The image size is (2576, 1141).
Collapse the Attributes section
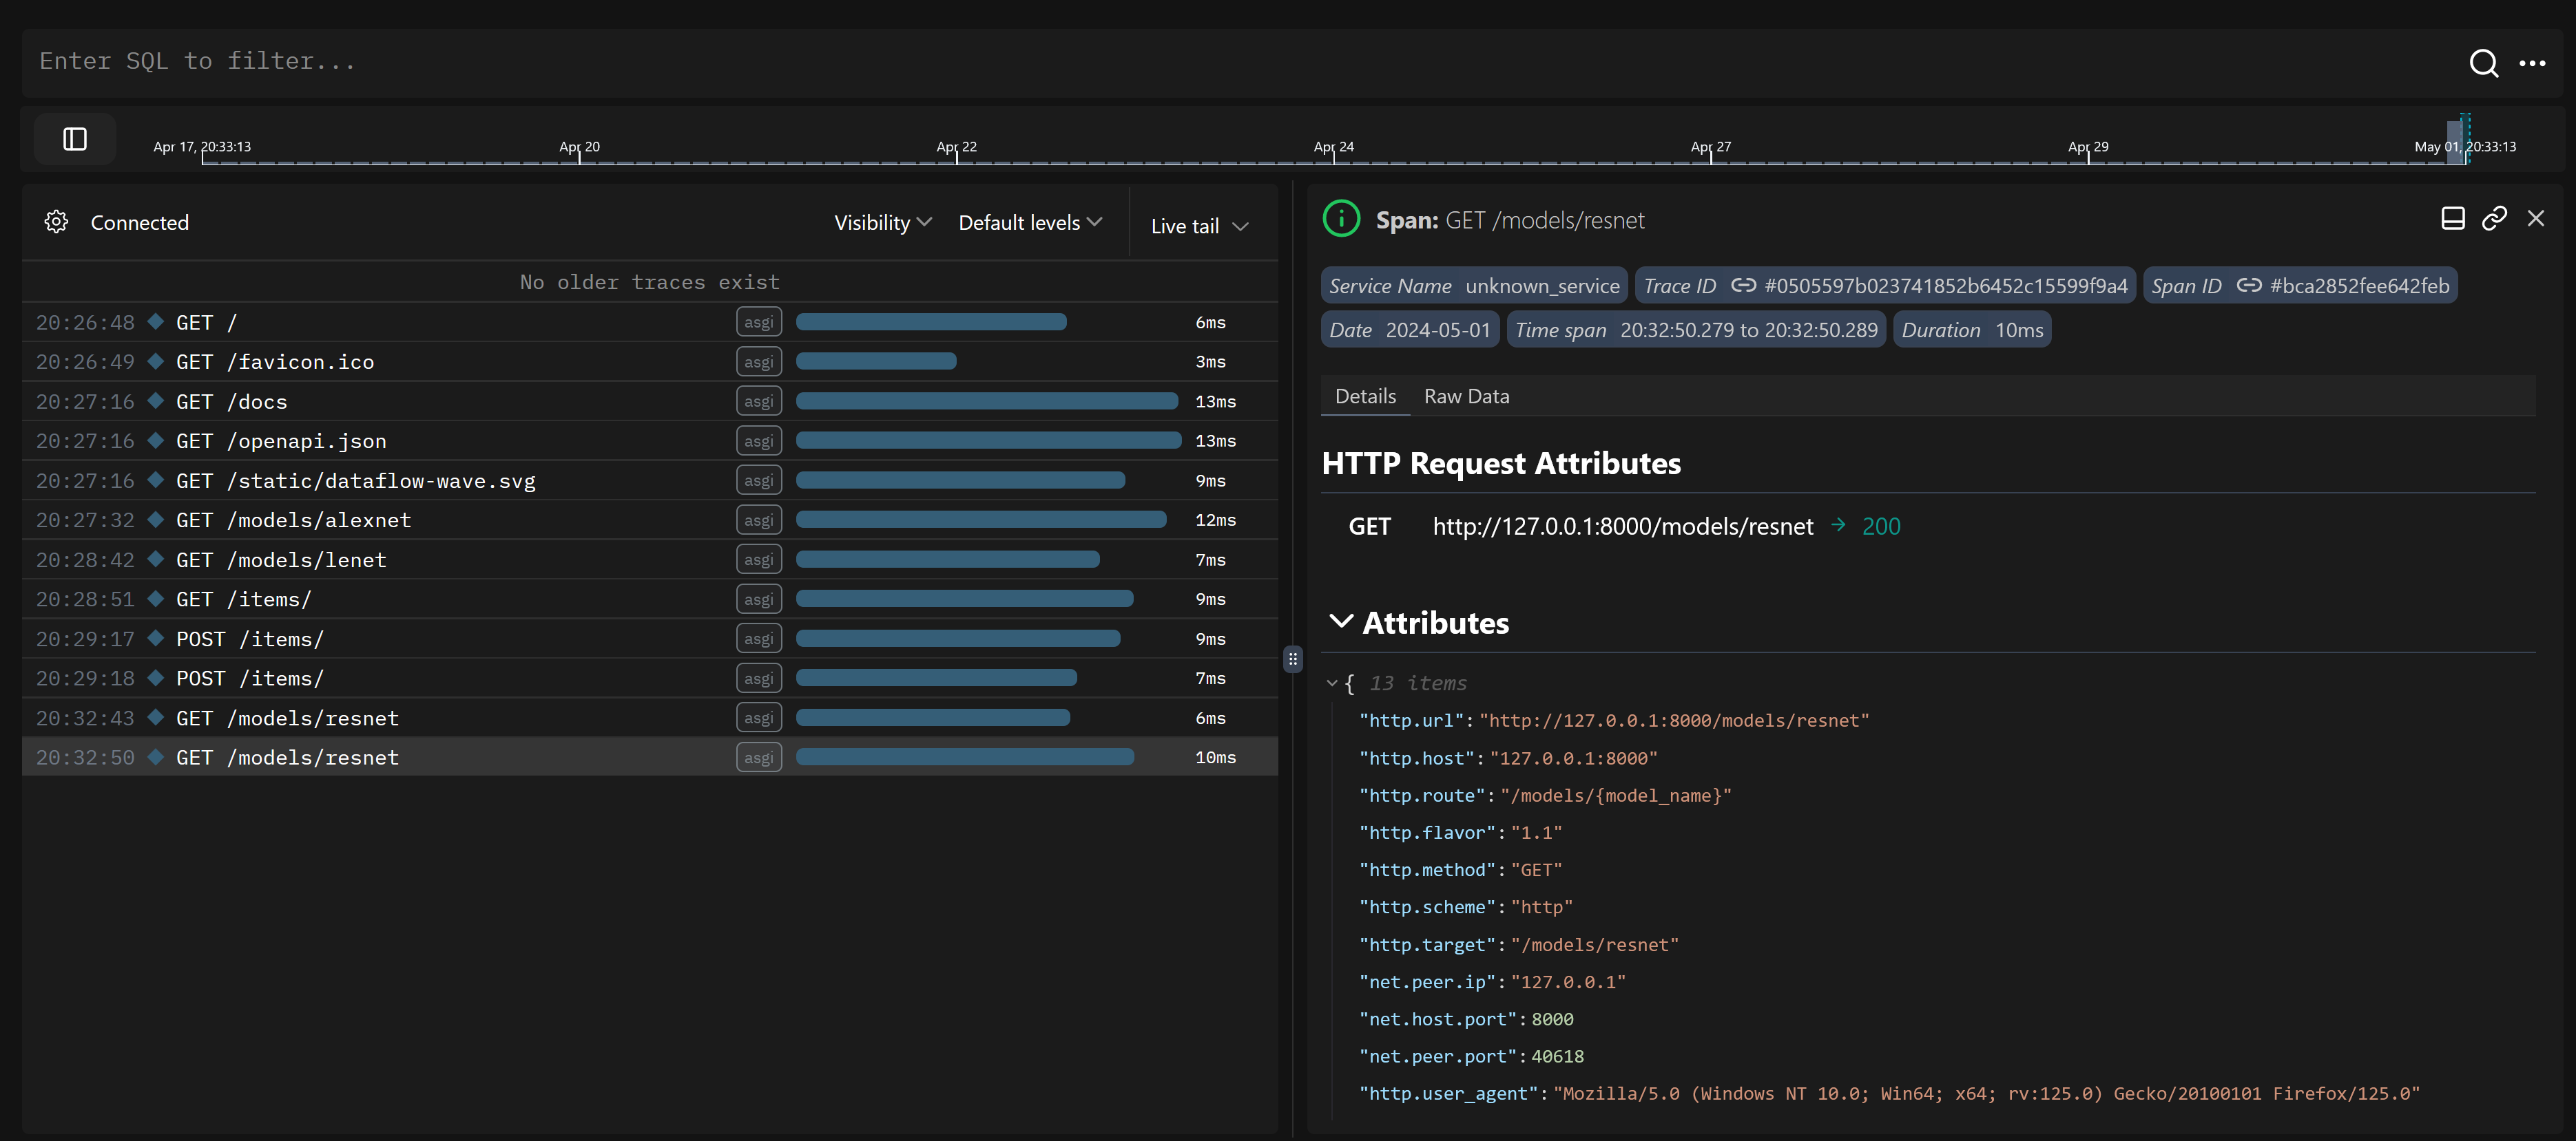click(x=1341, y=621)
